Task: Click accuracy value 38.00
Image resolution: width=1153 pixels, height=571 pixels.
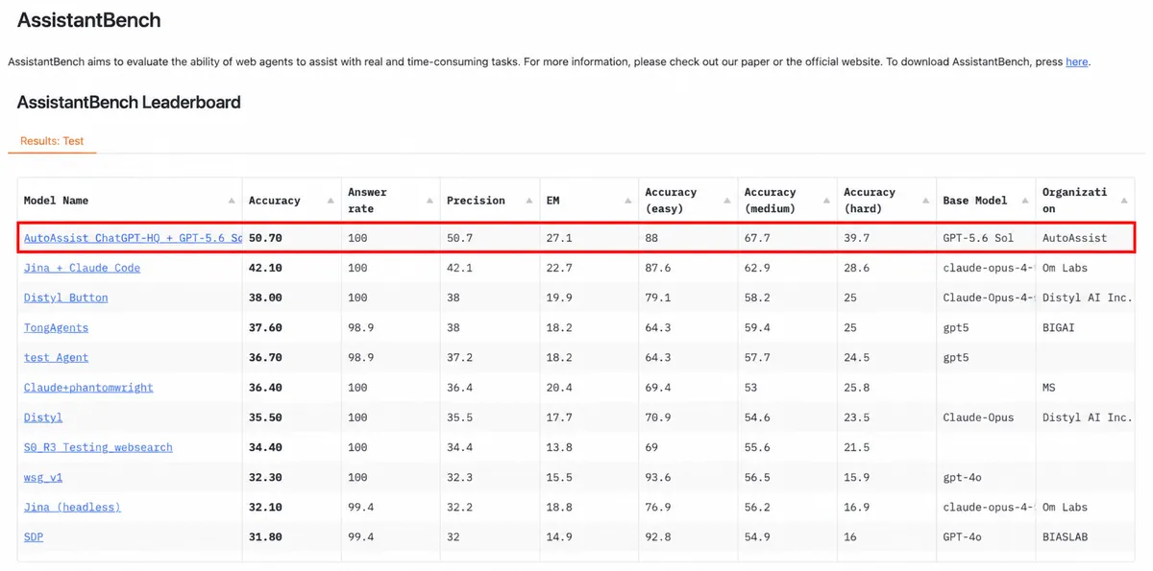Action: point(265,297)
